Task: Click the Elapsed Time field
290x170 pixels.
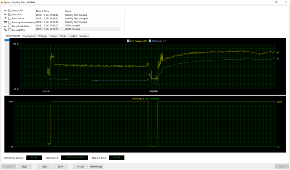Action: pos(117,158)
